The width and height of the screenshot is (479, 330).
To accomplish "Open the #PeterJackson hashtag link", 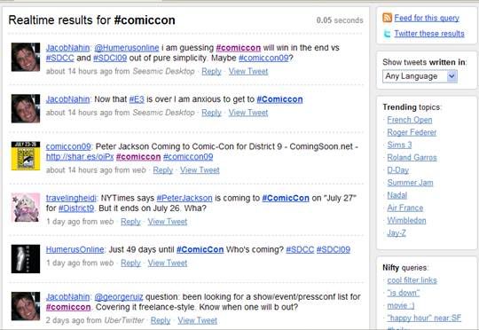I will click(185, 198).
